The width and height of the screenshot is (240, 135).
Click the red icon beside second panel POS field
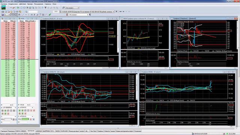click(31, 119)
